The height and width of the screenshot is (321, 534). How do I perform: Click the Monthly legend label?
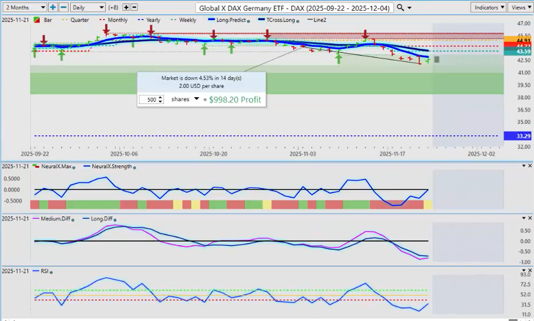tap(118, 20)
